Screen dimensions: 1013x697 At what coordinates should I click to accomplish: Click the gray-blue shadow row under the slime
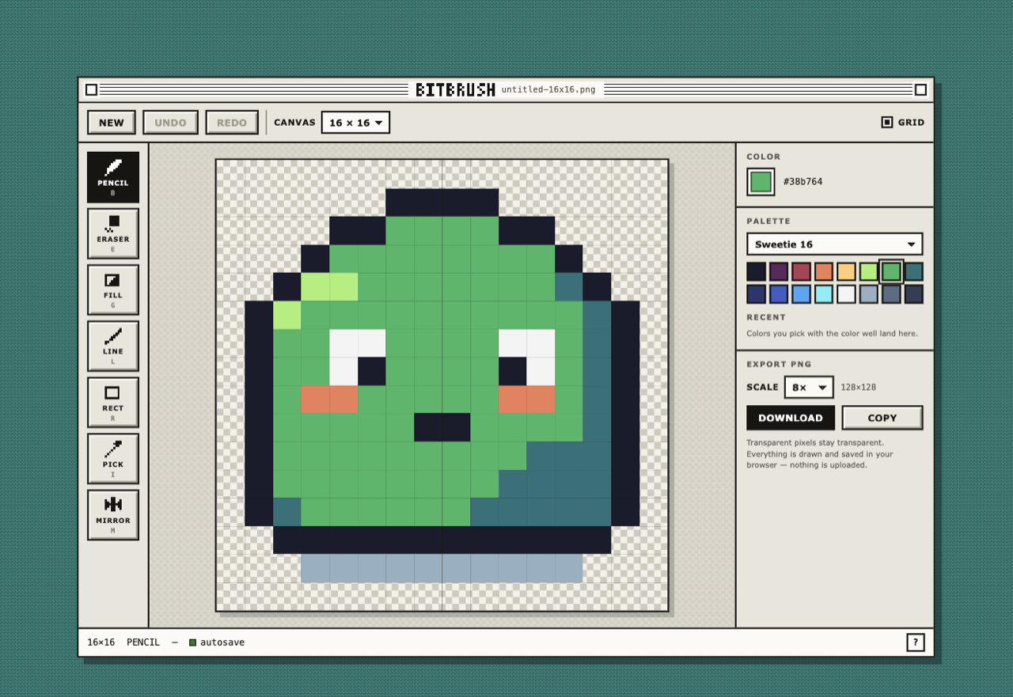point(442,568)
